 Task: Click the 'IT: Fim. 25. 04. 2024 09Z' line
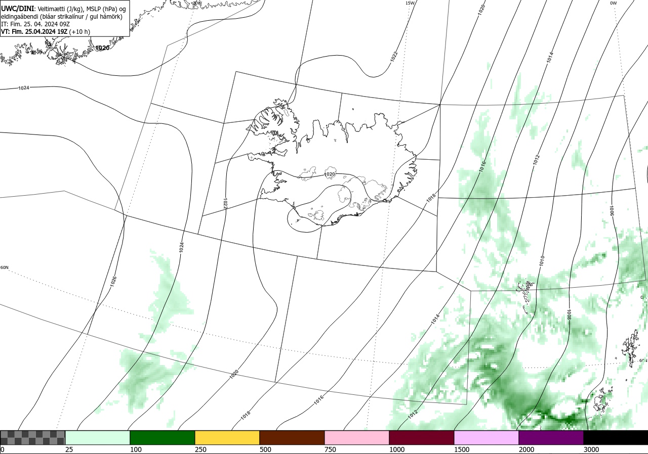click(36, 24)
